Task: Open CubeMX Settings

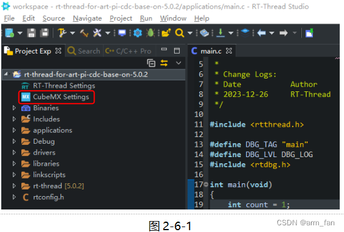Action: [x=60, y=97]
